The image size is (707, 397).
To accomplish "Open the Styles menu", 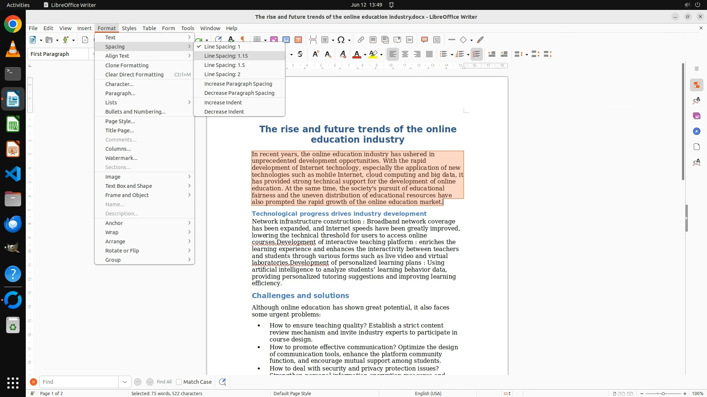I will [x=129, y=28].
